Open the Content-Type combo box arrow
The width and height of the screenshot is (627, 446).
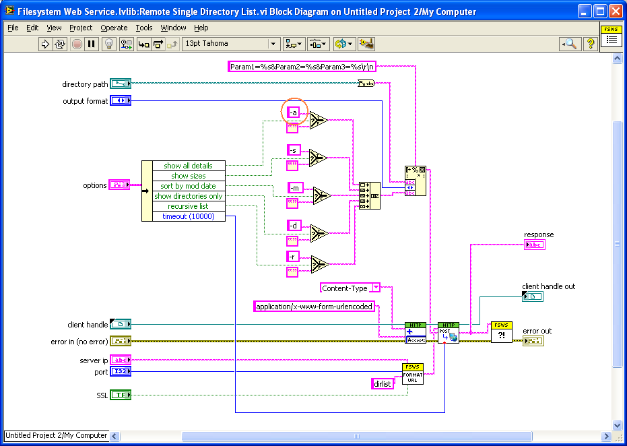click(376, 288)
